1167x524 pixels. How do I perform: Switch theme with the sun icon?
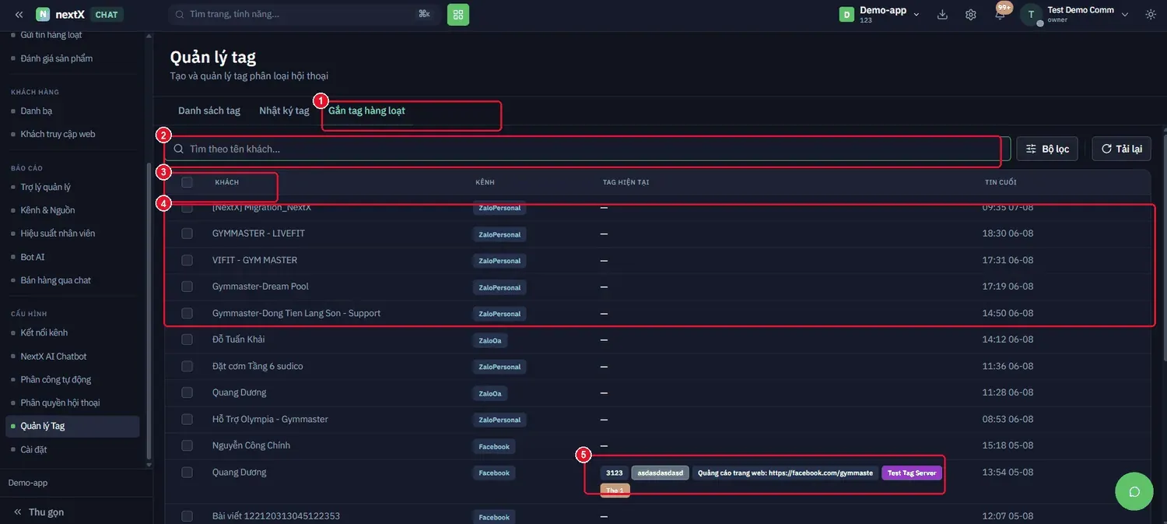pyautogui.click(x=1151, y=15)
